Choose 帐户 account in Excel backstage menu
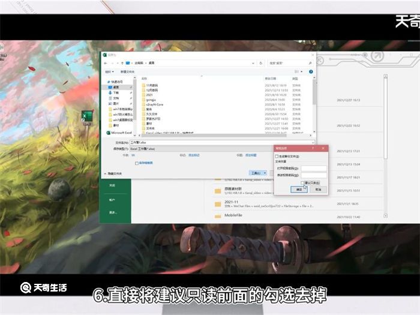Viewport: 420px width, 315px height. point(112,200)
